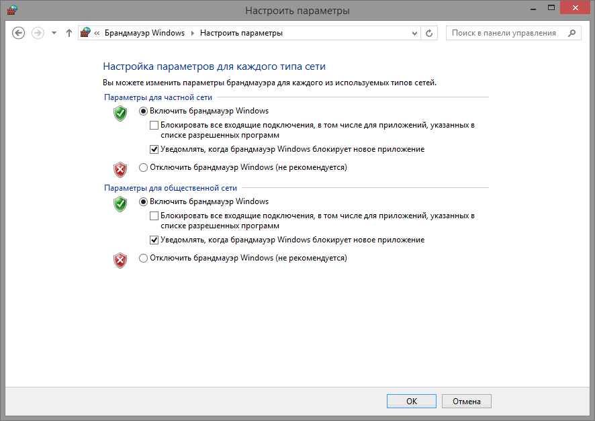Screen dimensions: 595x421
Task: Confirm settings with the OK button
Action: point(412,401)
